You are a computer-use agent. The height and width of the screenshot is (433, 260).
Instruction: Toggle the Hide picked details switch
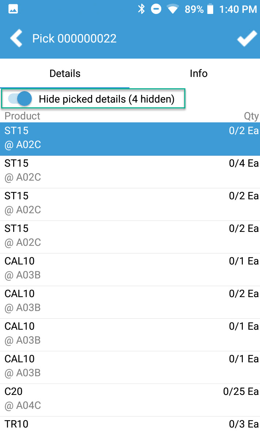[x=20, y=99]
